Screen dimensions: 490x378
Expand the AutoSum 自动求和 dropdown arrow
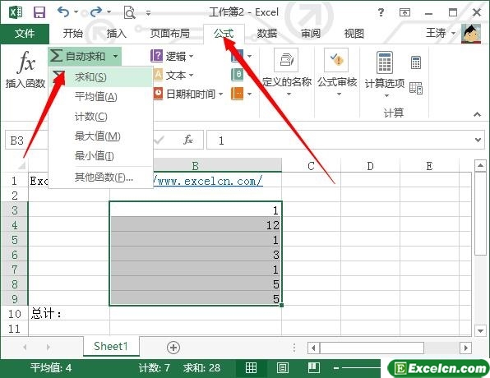(x=116, y=57)
